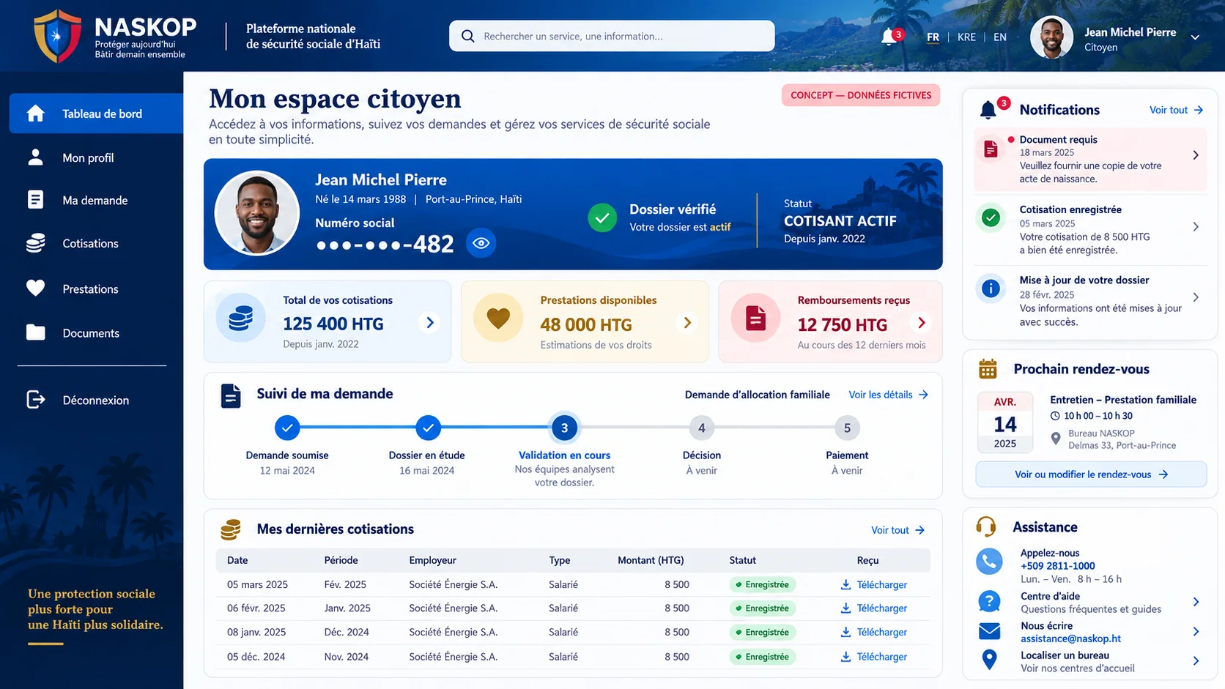Image resolution: width=1225 pixels, height=689 pixels.
Task: Expand the Total de vos cotisations card arrow
Action: [430, 322]
